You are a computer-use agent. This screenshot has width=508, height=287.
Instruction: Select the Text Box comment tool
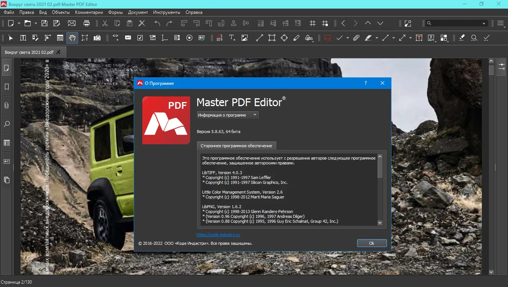pos(419,38)
